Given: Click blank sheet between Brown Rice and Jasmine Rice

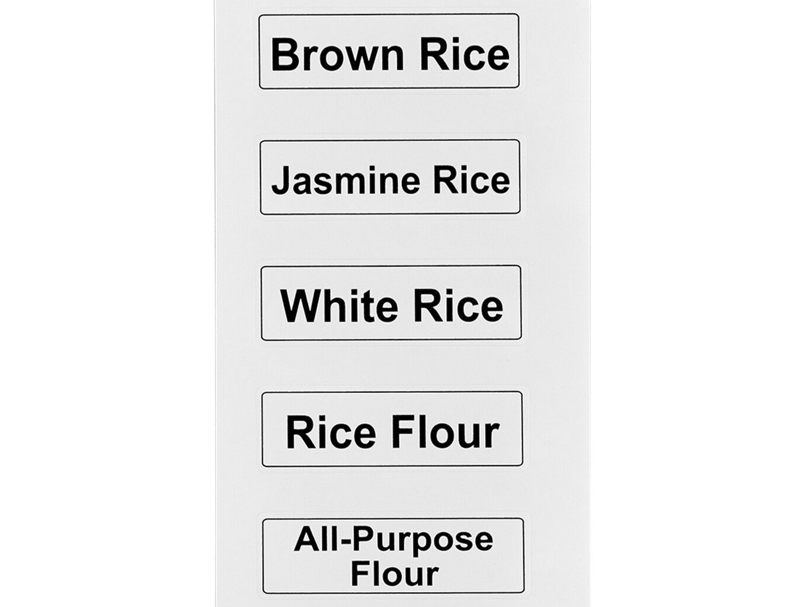Looking at the screenshot, I should click(x=389, y=114).
